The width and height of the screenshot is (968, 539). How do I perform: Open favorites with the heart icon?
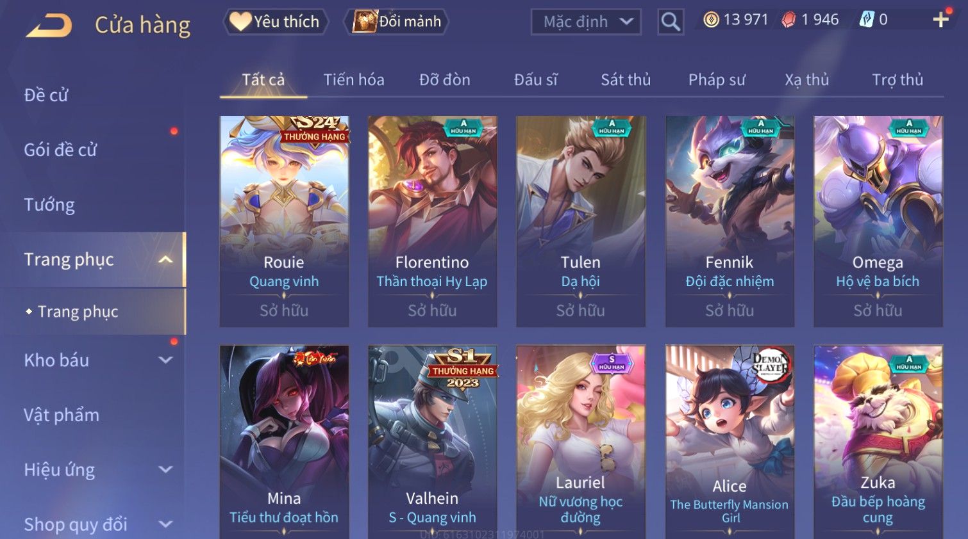coord(240,22)
